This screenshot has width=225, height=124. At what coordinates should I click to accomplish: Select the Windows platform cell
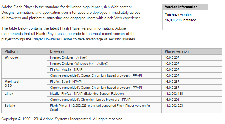coord(24,66)
